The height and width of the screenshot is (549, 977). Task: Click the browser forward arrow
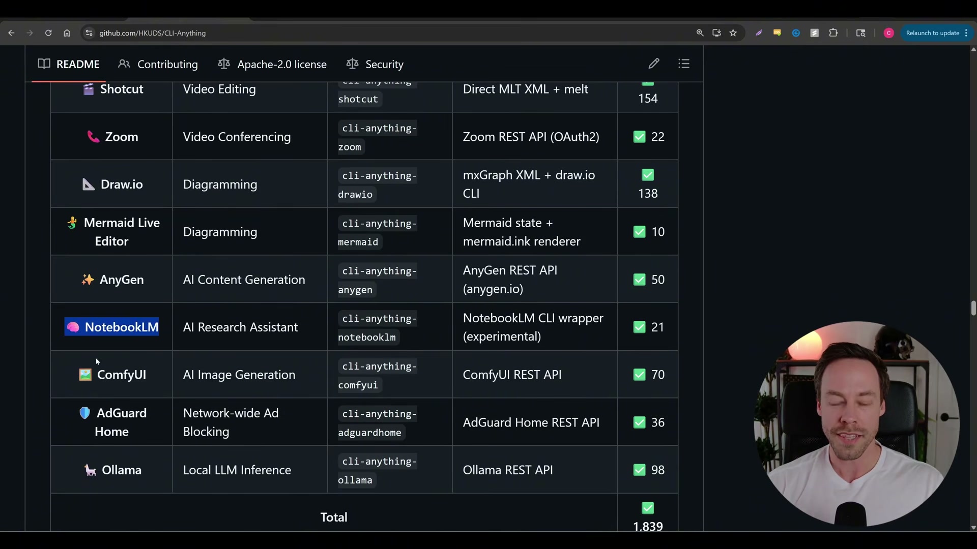[30, 33]
